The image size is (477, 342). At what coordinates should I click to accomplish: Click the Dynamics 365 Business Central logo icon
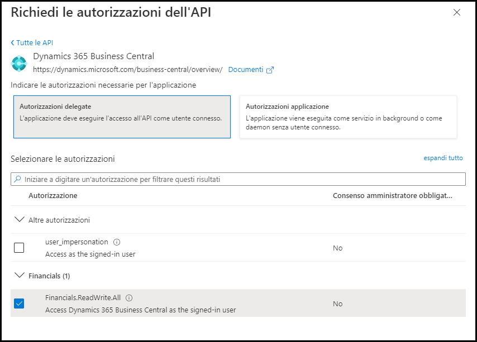[19, 63]
